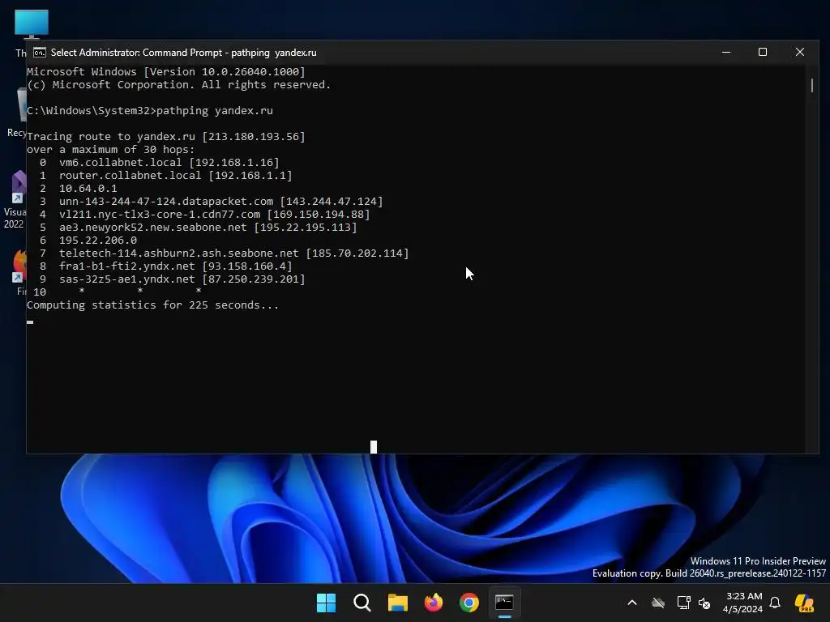Select the Firefox desktop shortcut
The image size is (830, 622).
pyautogui.click(x=19, y=272)
